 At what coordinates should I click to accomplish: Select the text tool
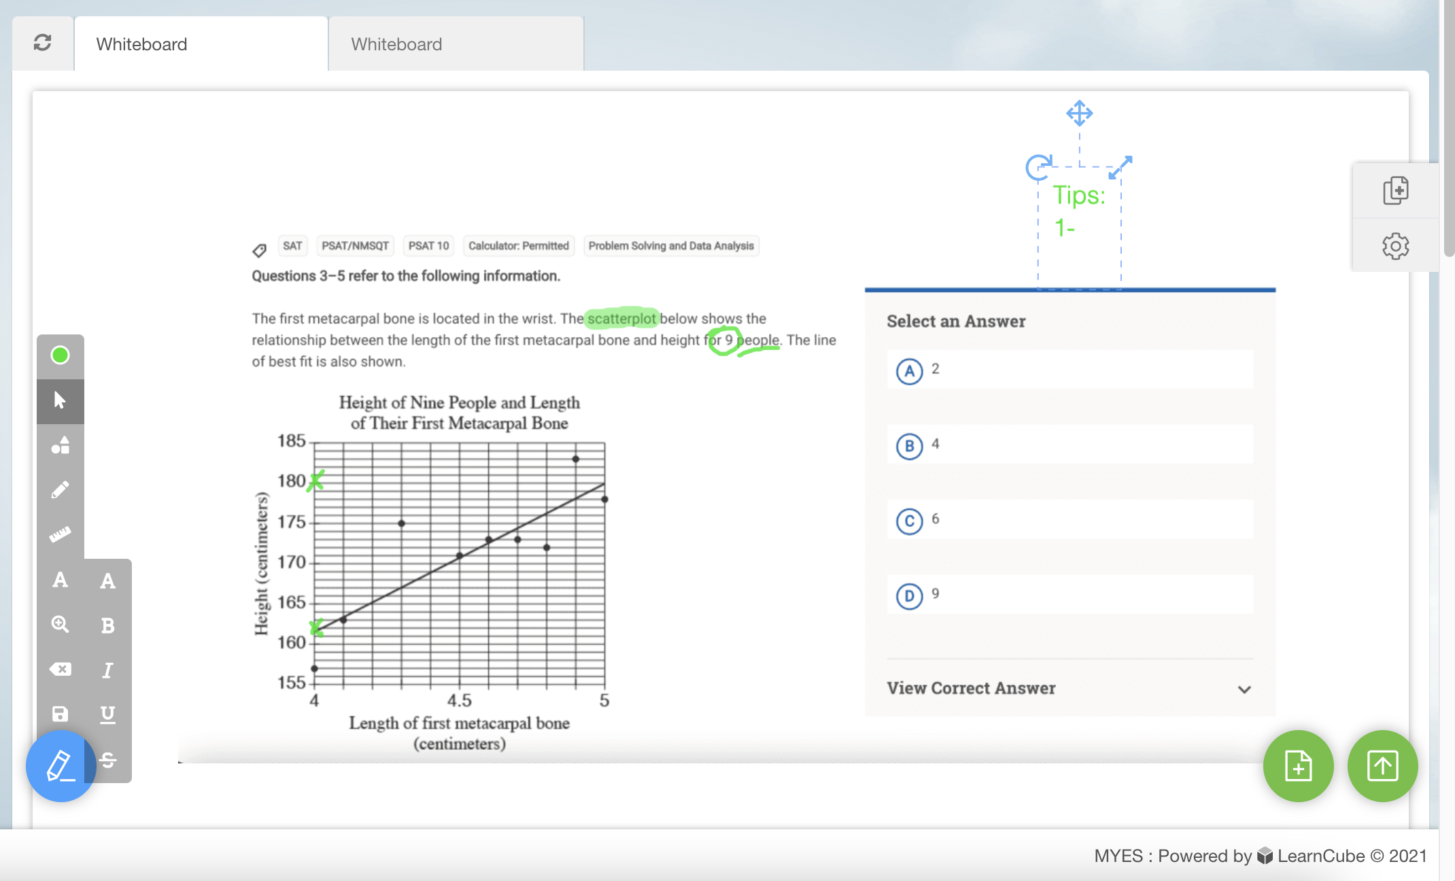[x=60, y=579]
